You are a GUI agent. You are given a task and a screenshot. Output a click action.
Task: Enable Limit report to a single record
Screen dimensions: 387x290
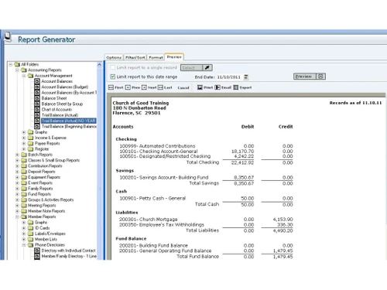point(113,67)
